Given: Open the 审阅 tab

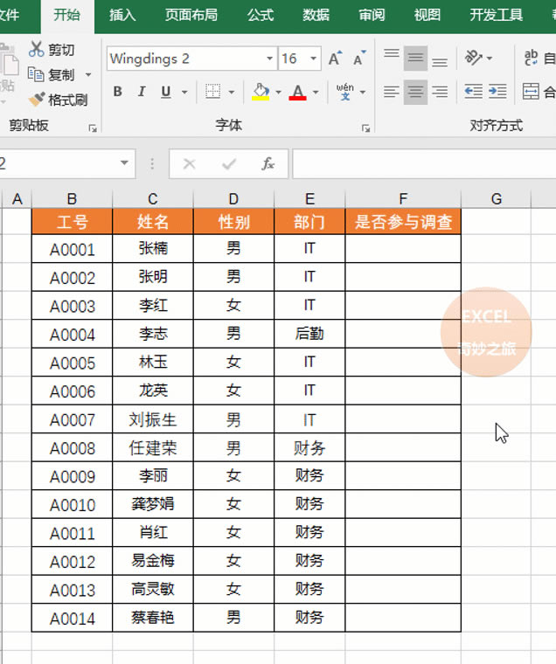Looking at the screenshot, I should click(372, 15).
